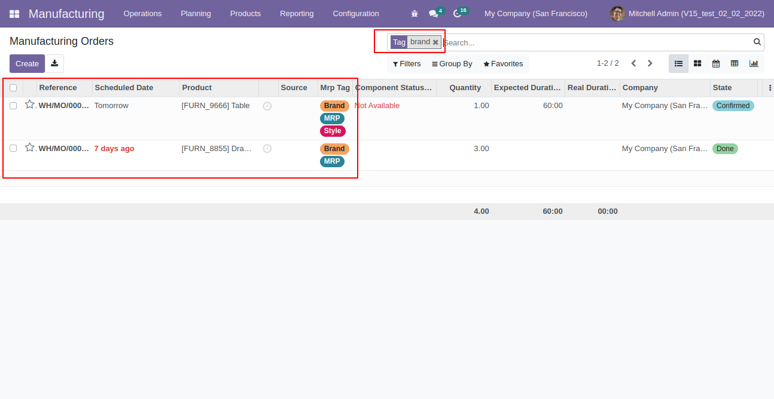
Task: Click the download export icon button
Action: (54, 63)
